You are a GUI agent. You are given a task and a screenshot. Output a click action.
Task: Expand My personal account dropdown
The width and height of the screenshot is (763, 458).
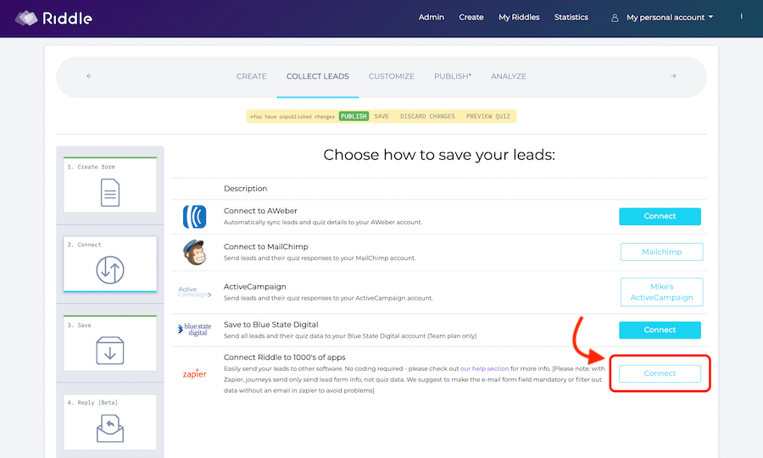670,18
